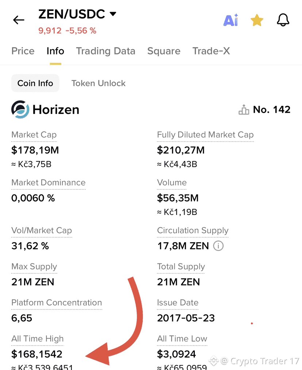The height and width of the screenshot is (370, 302).
Task: Tap the star to favorite ZEN/USDC
Action: coord(257,20)
